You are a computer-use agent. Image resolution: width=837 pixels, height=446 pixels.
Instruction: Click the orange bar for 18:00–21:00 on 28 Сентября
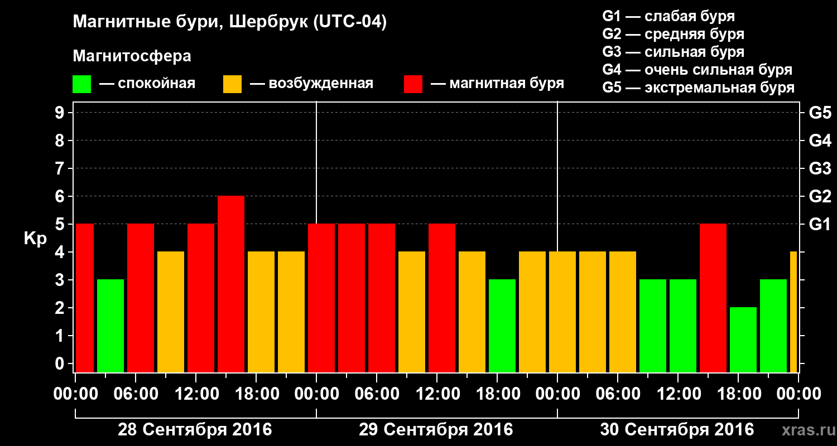(261, 312)
